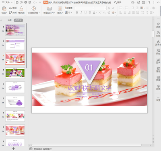Click to add notes (单击此处添加备注)
Screen dimensions: 161x151
(43, 149)
